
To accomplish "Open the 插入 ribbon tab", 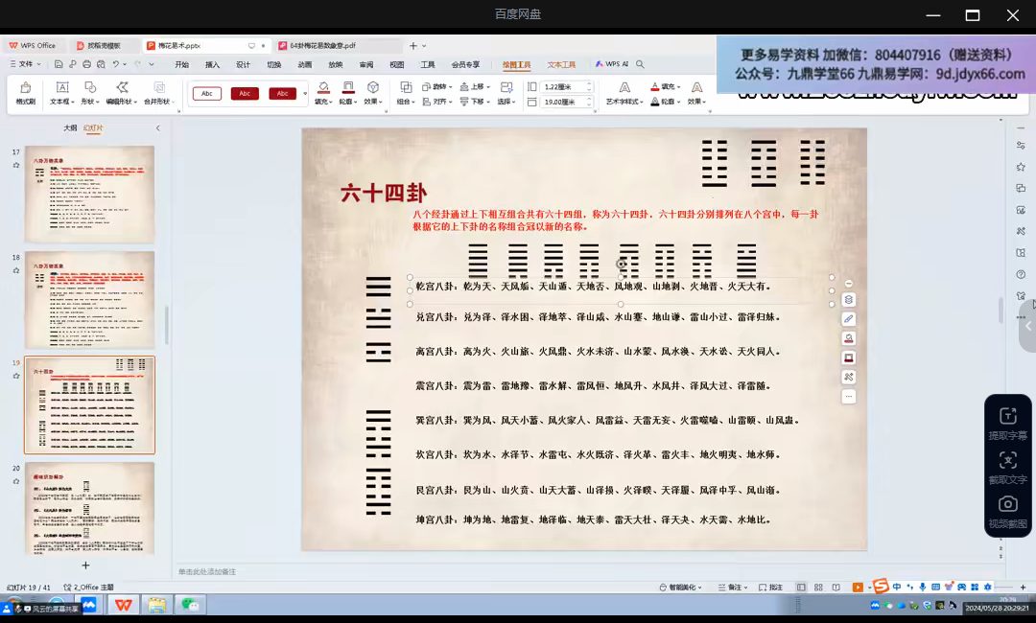I will [x=212, y=64].
